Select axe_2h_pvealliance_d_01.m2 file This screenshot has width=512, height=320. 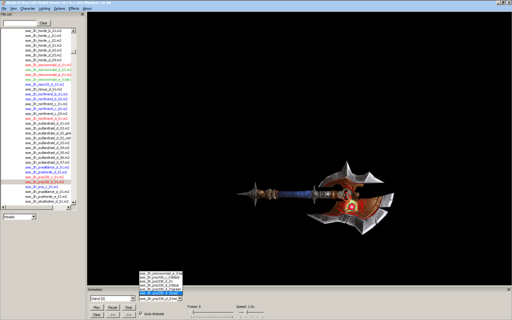[47, 167]
